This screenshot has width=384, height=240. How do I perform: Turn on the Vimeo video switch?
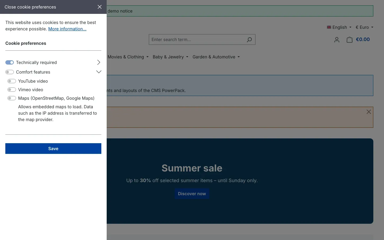click(x=12, y=90)
